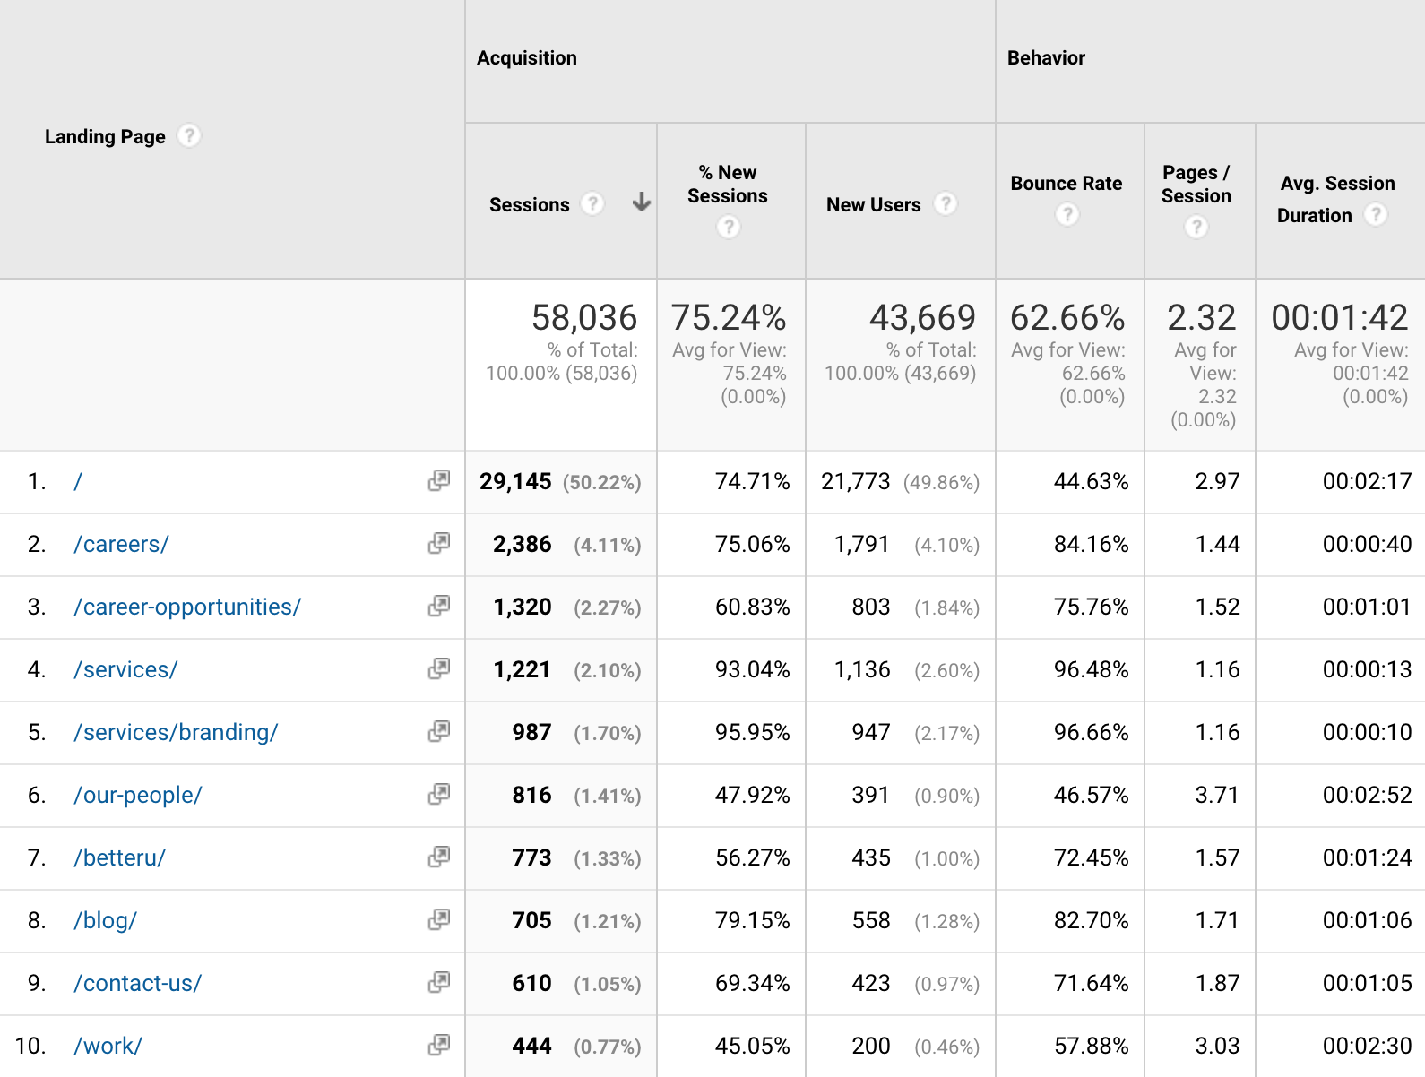The image size is (1425, 1077).
Task: Open /betteru/ external link icon
Action: (439, 857)
